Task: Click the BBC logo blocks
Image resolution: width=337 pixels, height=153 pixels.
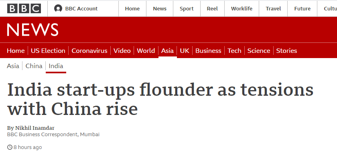Action: [x=24, y=8]
